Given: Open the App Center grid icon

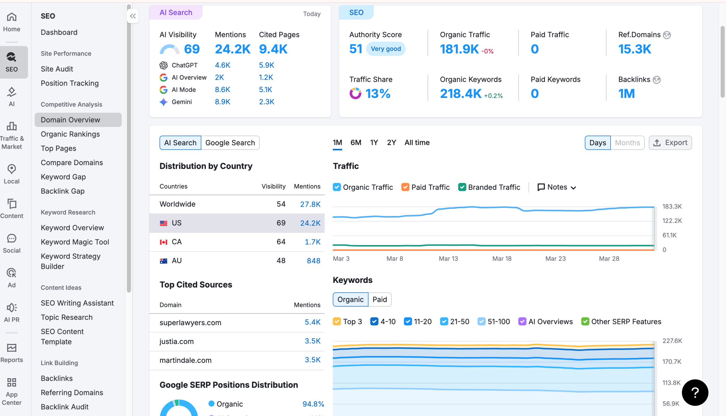Looking at the screenshot, I should coord(11,382).
